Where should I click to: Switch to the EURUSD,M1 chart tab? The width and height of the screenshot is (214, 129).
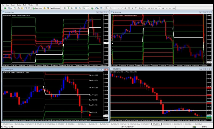click(x=125, y=124)
